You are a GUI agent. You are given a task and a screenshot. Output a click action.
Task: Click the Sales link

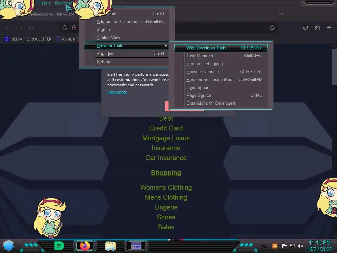click(x=166, y=227)
